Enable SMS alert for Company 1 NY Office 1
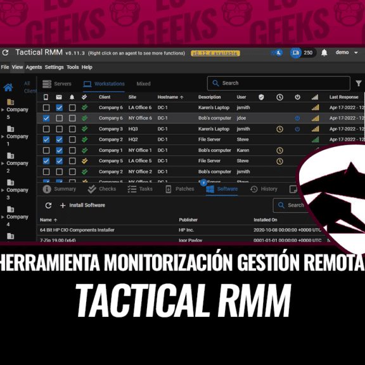The height and width of the screenshot is (365, 365). coord(46,150)
